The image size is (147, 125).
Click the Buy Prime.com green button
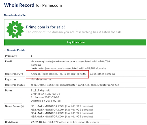click(x=75, y=42)
